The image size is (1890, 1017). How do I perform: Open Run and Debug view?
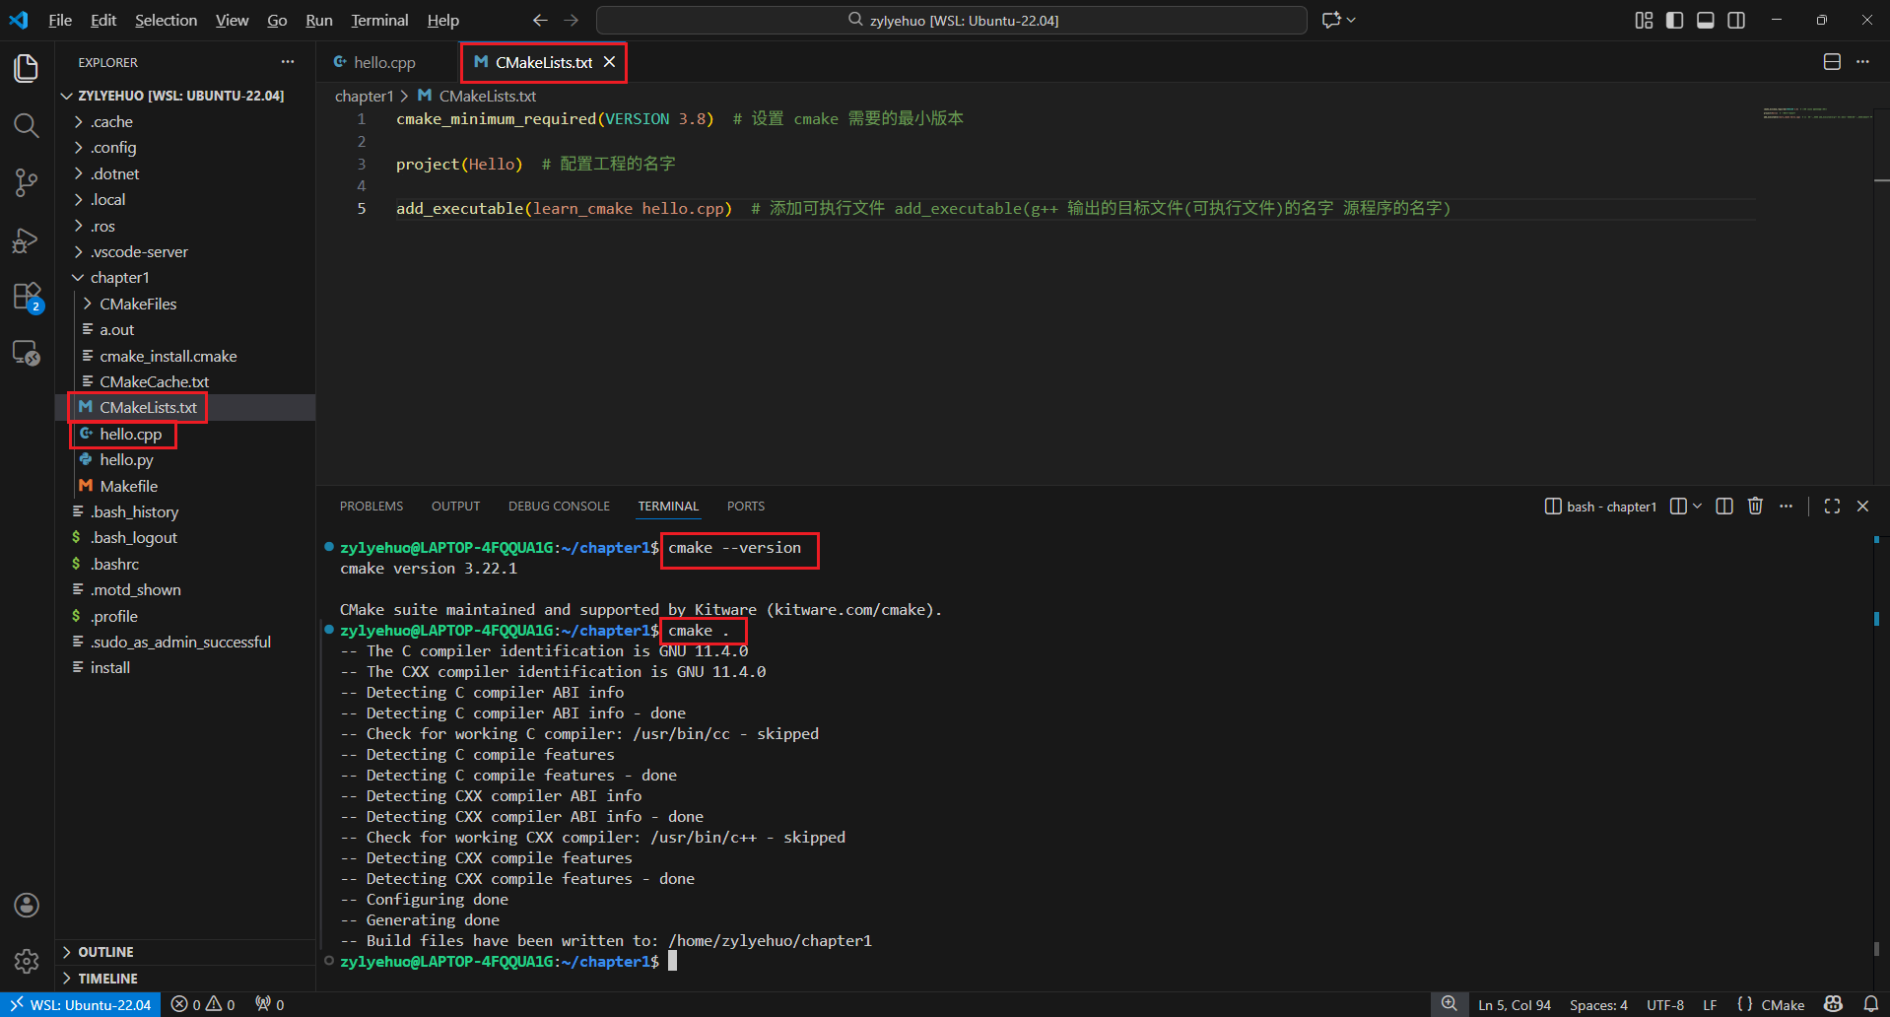click(x=27, y=239)
